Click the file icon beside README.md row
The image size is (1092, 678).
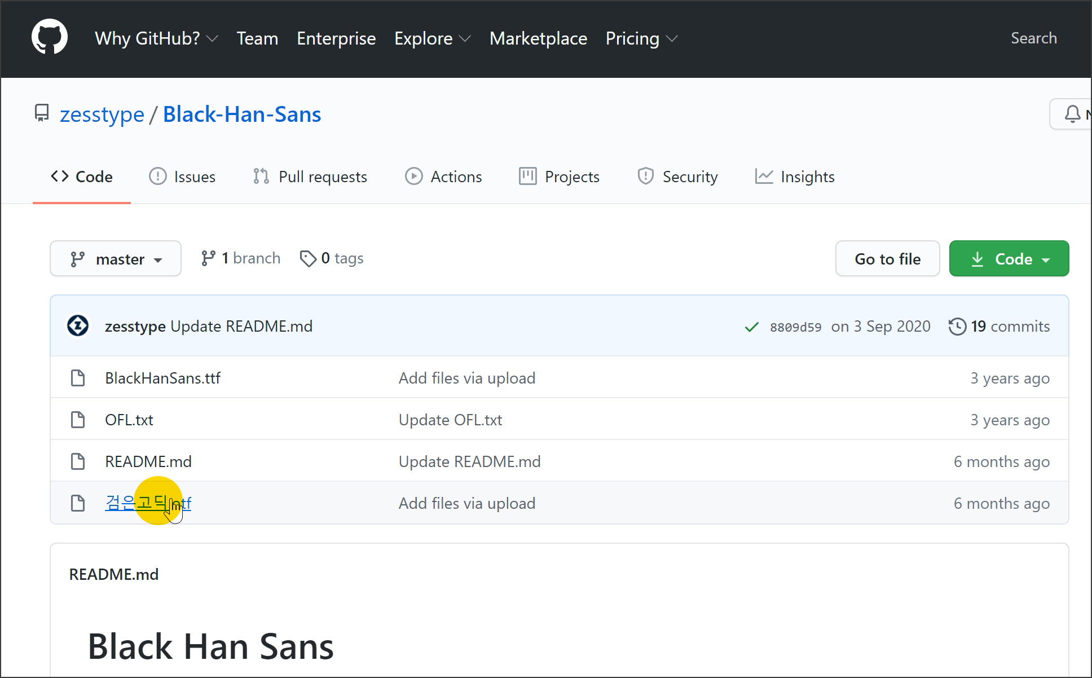(x=78, y=461)
